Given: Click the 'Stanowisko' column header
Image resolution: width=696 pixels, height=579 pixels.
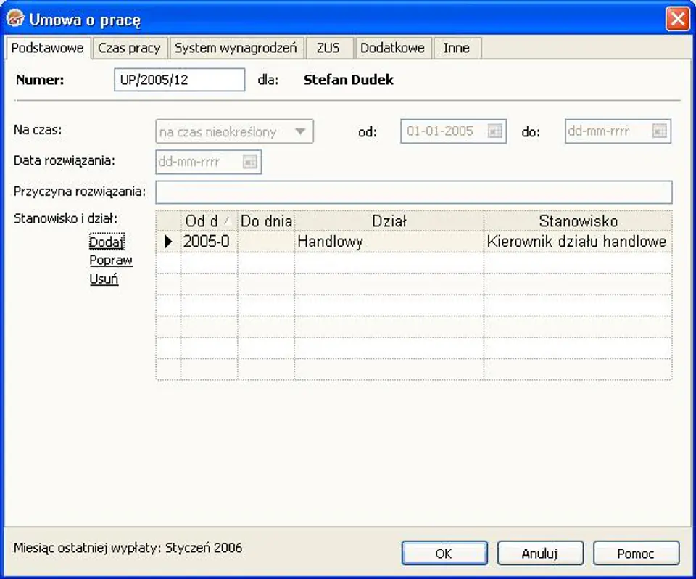Looking at the screenshot, I should click(578, 221).
